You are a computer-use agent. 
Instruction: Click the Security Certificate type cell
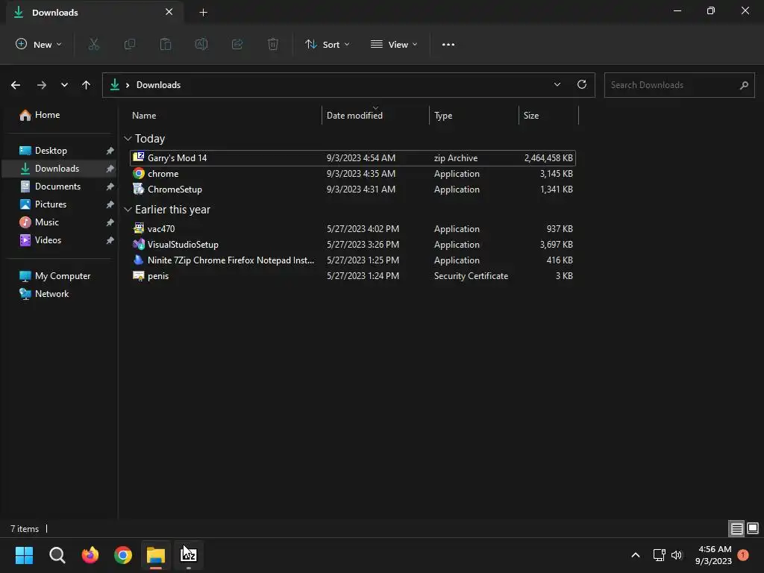click(472, 276)
